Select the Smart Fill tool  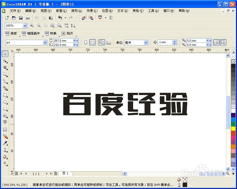pos(5,88)
